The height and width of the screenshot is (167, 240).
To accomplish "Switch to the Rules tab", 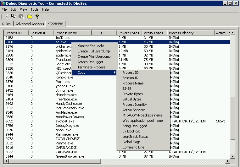I will [6, 24].
